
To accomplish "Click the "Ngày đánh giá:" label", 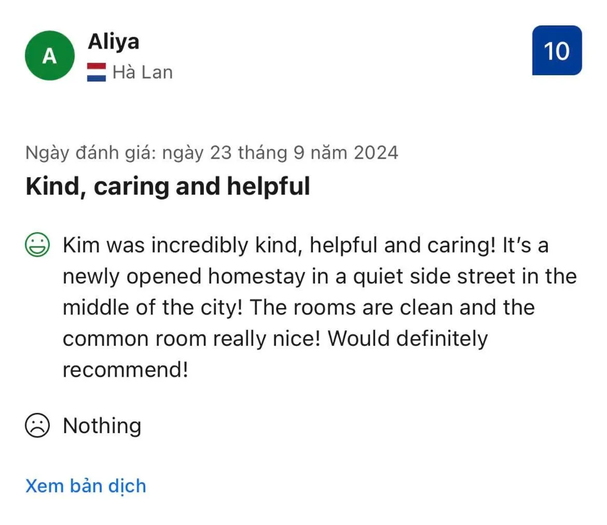I will click(91, 153).
